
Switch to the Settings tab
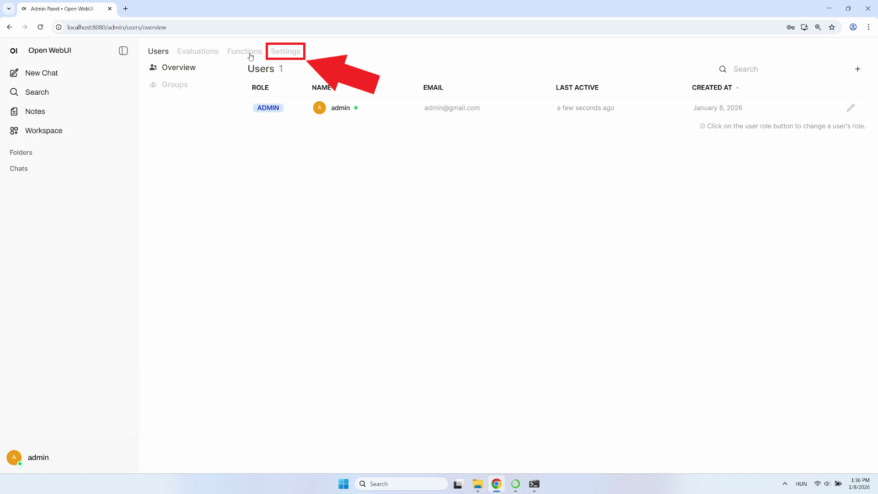click(x=285, y=51)
